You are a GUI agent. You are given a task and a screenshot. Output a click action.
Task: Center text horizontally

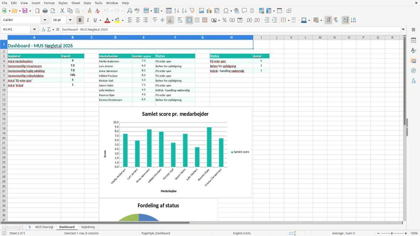[x=138, y=20]
